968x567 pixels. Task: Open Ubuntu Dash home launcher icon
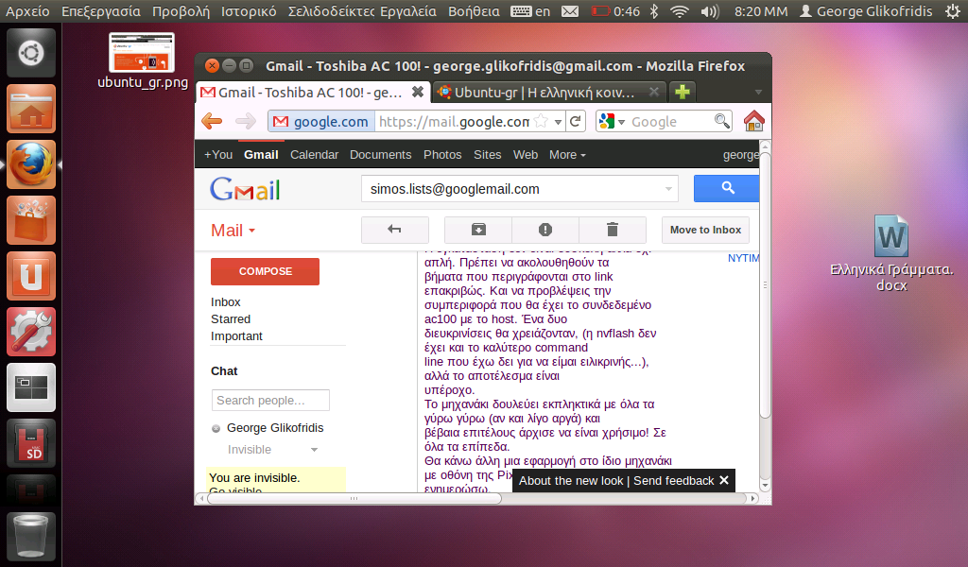click(31, 53)
